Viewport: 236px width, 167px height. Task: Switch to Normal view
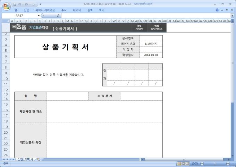(x=179, y=164)
